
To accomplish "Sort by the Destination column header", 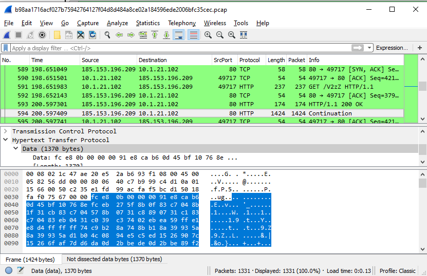I will point(174,60).
